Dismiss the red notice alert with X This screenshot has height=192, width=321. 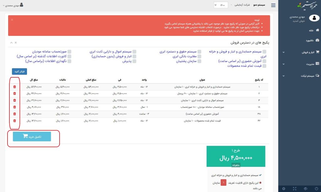pos(12,19)
